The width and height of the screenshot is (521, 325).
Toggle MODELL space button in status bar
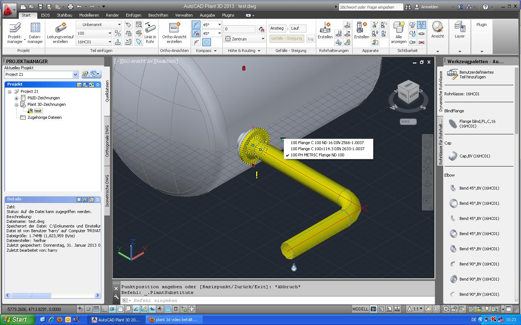pos(360,309)
